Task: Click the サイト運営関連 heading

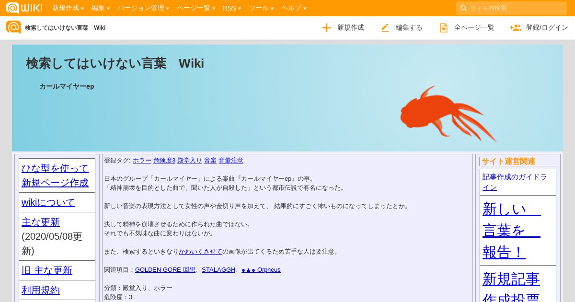Action: pyautogui.click(x=508, y=162)
